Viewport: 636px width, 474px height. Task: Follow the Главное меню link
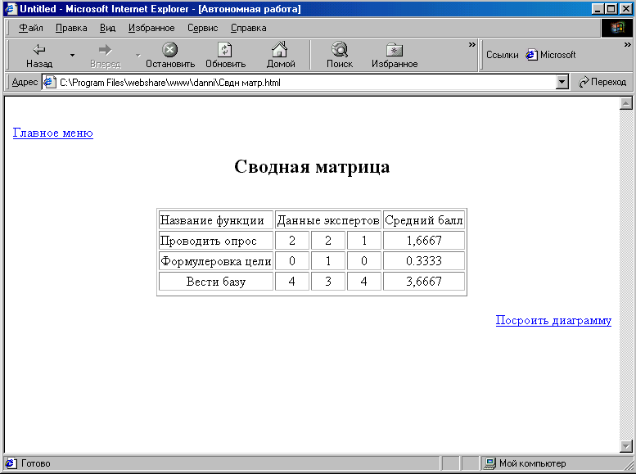coord(53,133)
